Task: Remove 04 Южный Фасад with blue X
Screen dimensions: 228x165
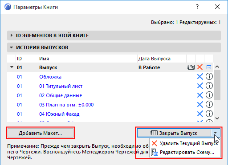Action: pyautogui.click(x=200, y=114)
